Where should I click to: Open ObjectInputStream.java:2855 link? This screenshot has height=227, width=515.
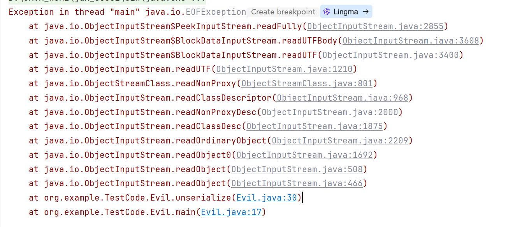point(375,26)
